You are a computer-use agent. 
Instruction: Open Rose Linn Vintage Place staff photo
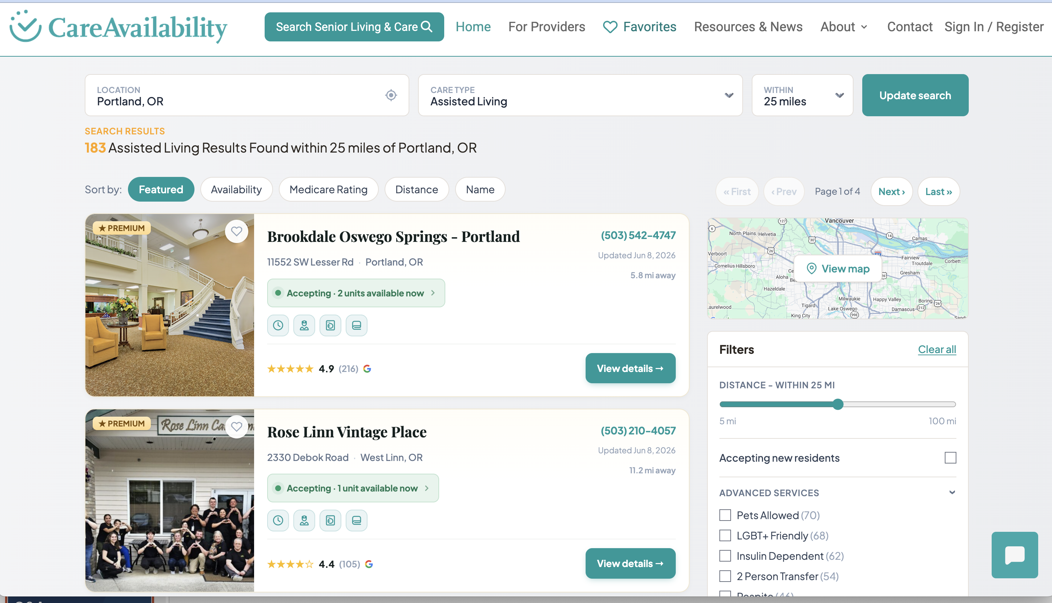click(x=169, y=500)
